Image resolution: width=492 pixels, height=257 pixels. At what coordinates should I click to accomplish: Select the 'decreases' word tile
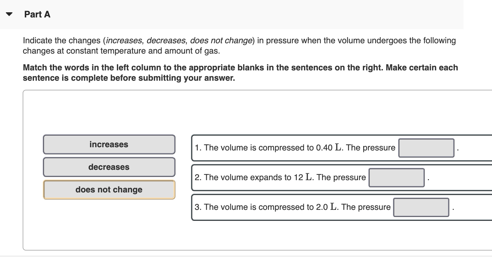click(x=109, y=167)
